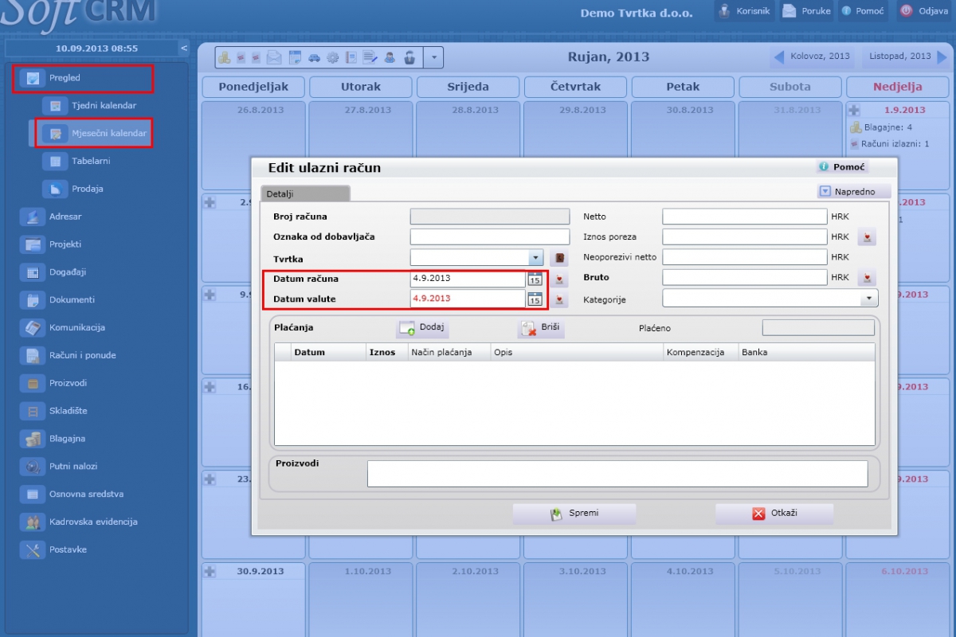Click the car icon in the calendar toolbar
Image resolution: width=956 pixels, height=637 pixels.
[x=314, y=57]
